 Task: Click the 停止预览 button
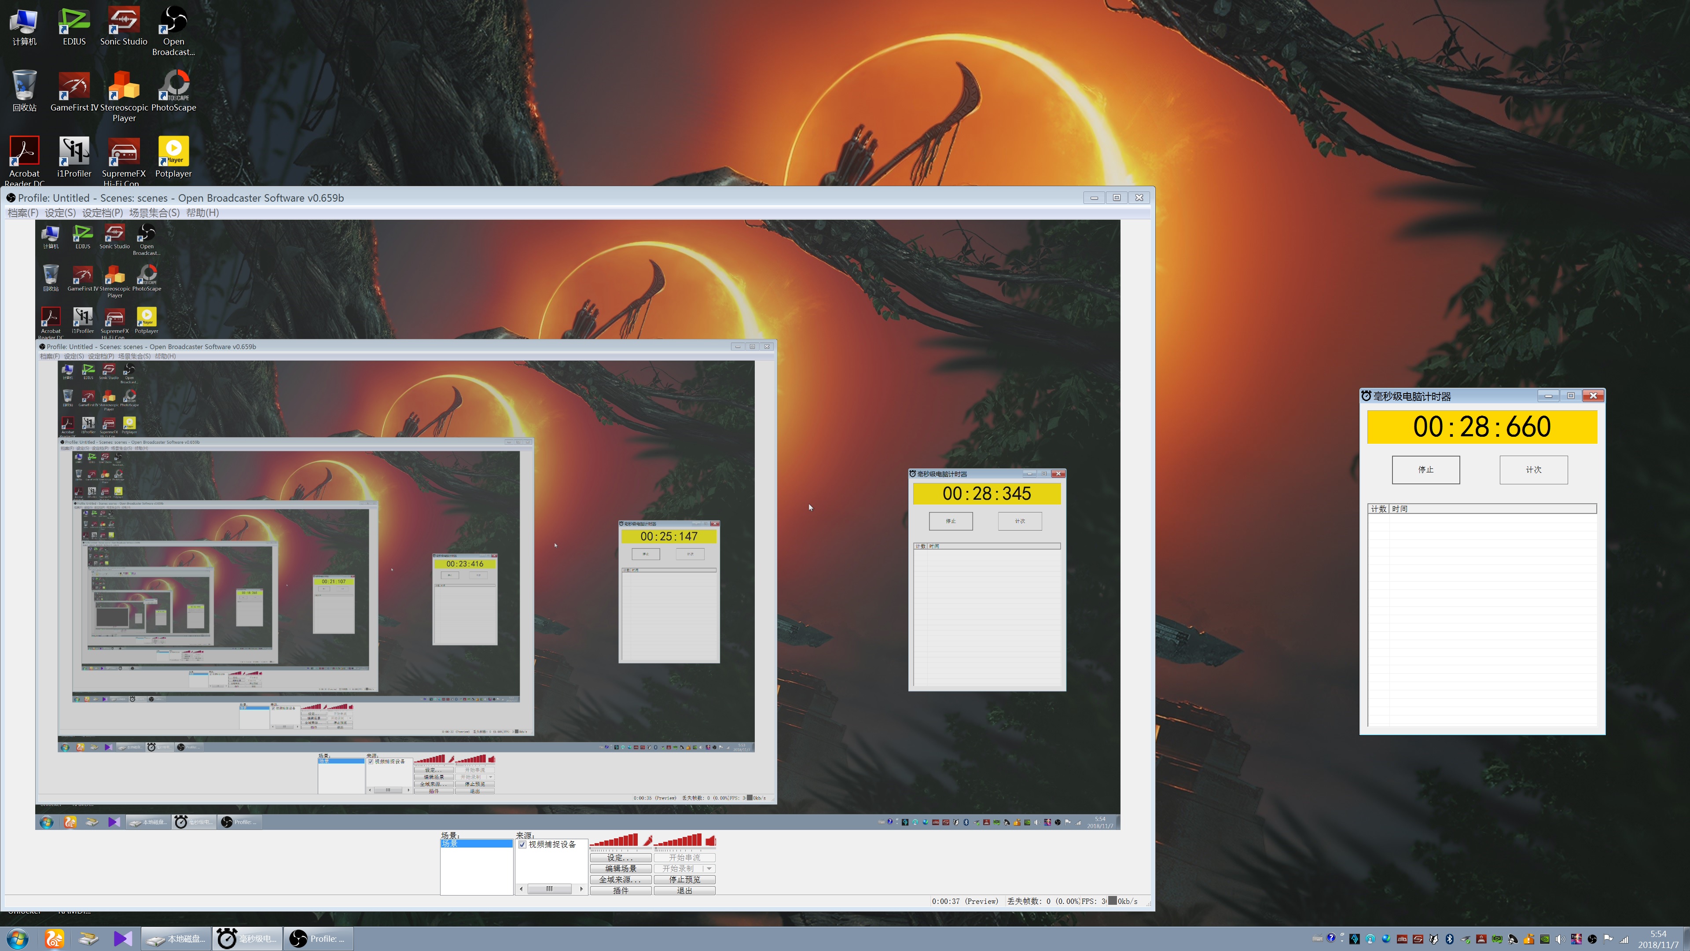(684, 880)
